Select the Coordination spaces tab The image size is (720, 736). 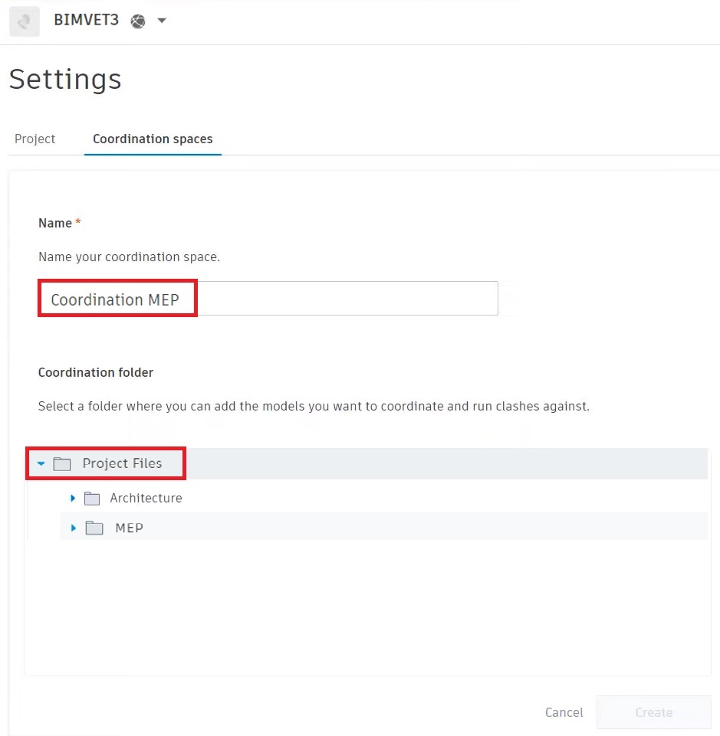[153, 139]
